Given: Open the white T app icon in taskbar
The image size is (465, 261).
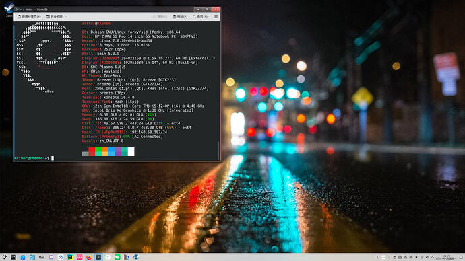Looking at the screenshot, I should 108,257.
